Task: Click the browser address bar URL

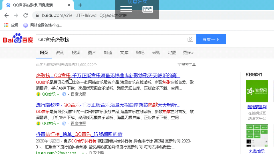Action: point(84,15)
